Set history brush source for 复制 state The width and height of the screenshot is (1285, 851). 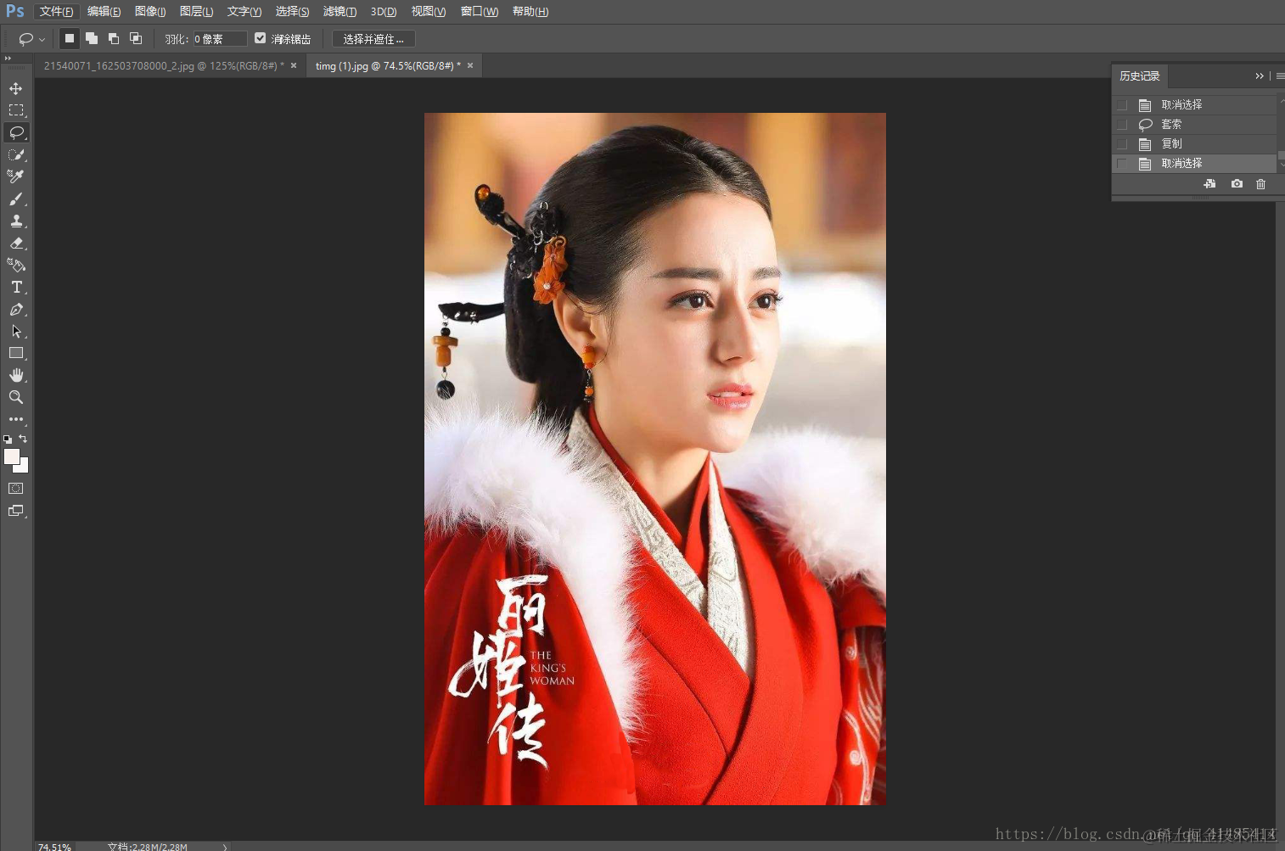click(x=1122, y=144)
